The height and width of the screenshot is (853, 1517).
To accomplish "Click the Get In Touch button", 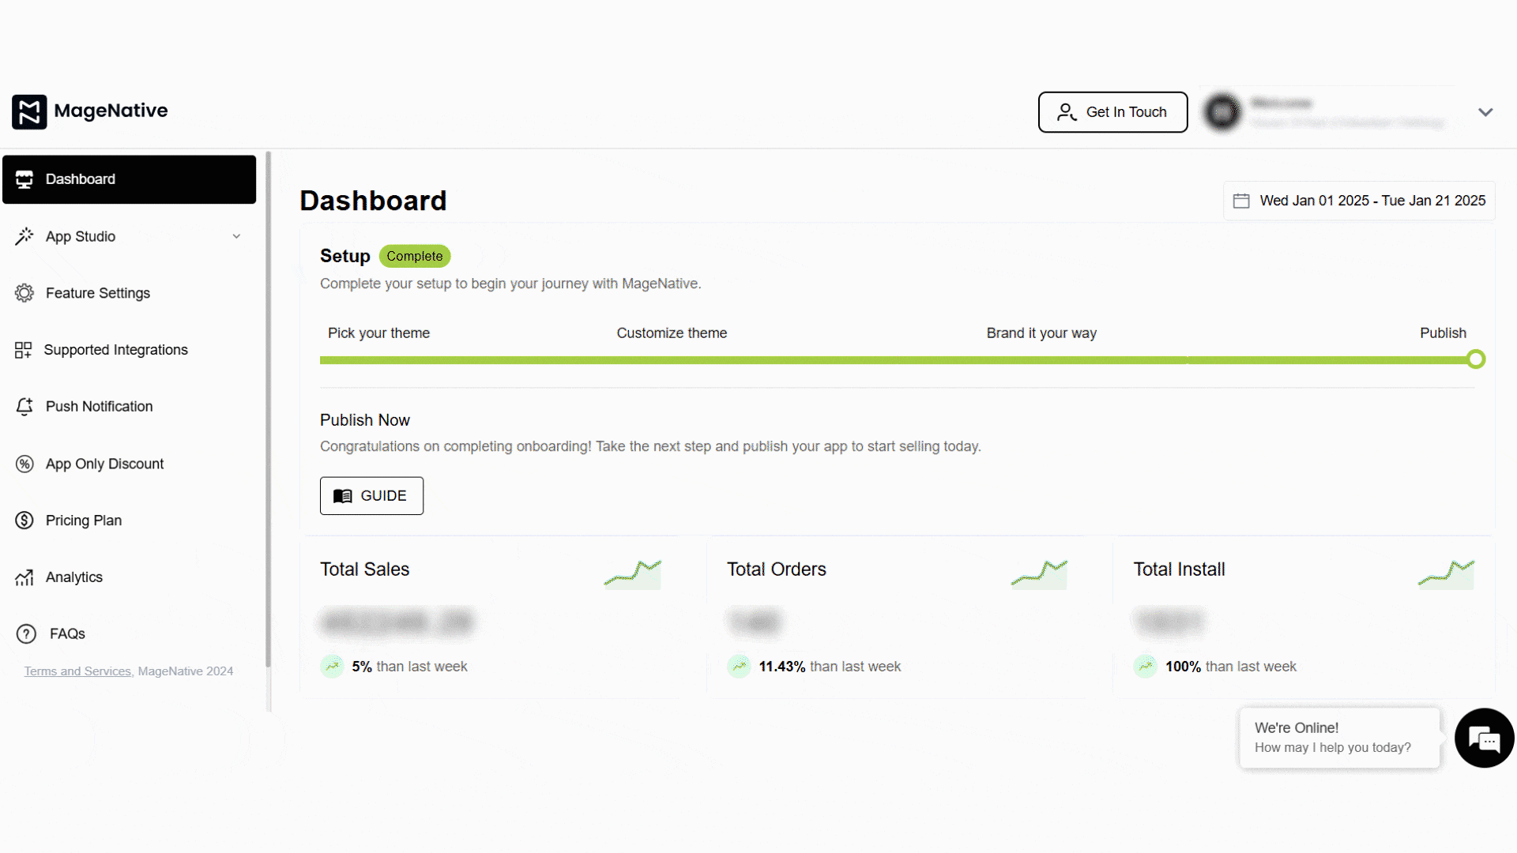I will click(x=1112, y=112).
